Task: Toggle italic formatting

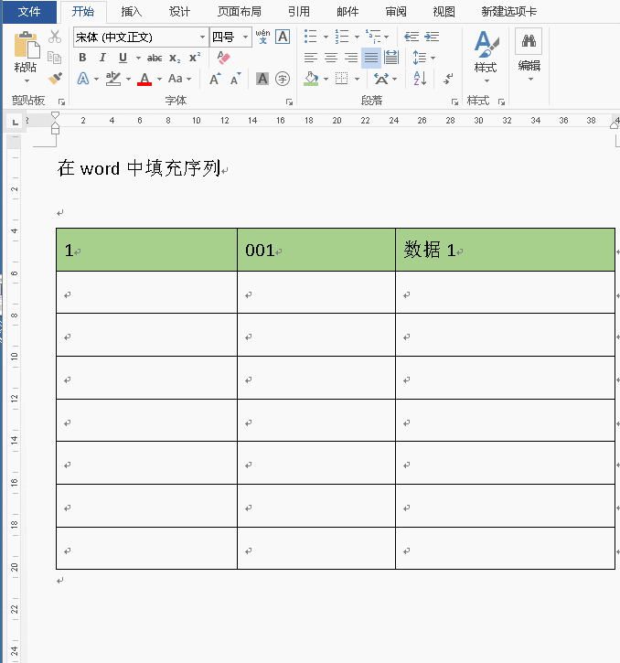Action: (x=102, y=58)
